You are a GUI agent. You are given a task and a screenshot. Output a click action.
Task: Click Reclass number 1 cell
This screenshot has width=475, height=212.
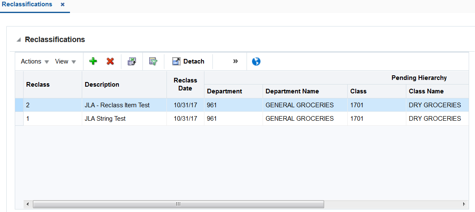click(53, 119)
